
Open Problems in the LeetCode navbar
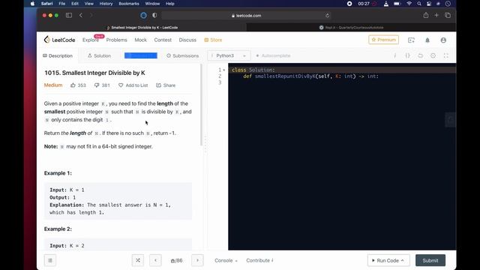click(117, 40)
